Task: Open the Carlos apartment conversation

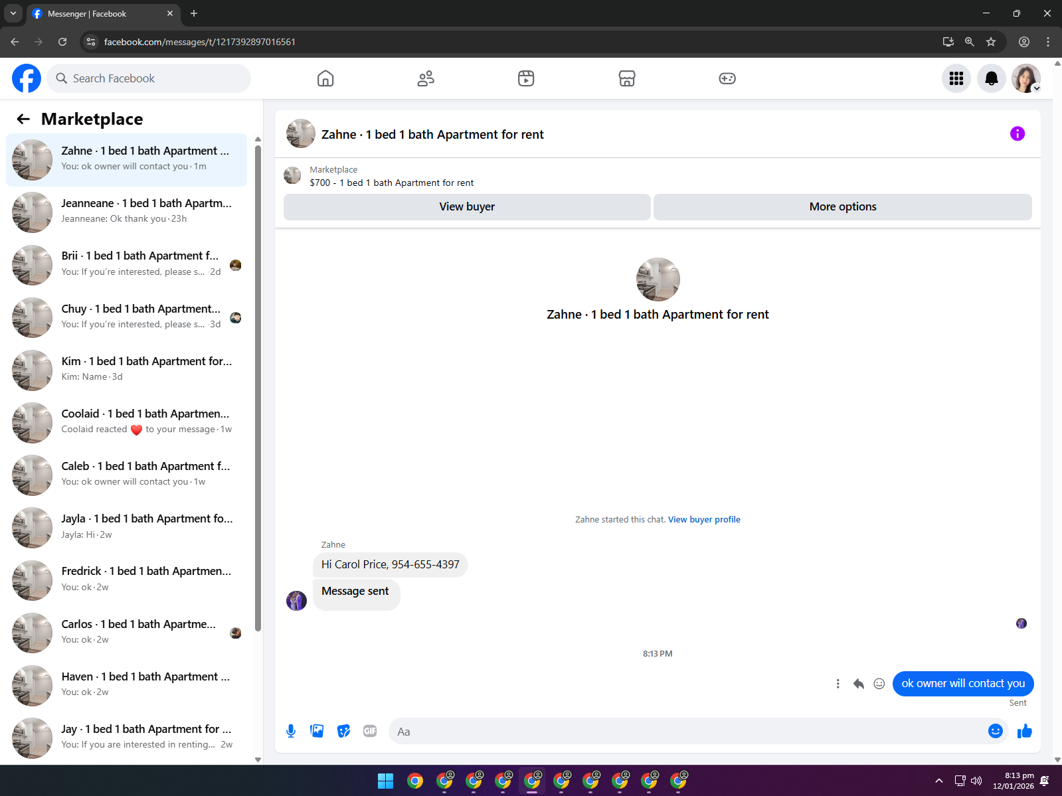Action: point(126,633)
